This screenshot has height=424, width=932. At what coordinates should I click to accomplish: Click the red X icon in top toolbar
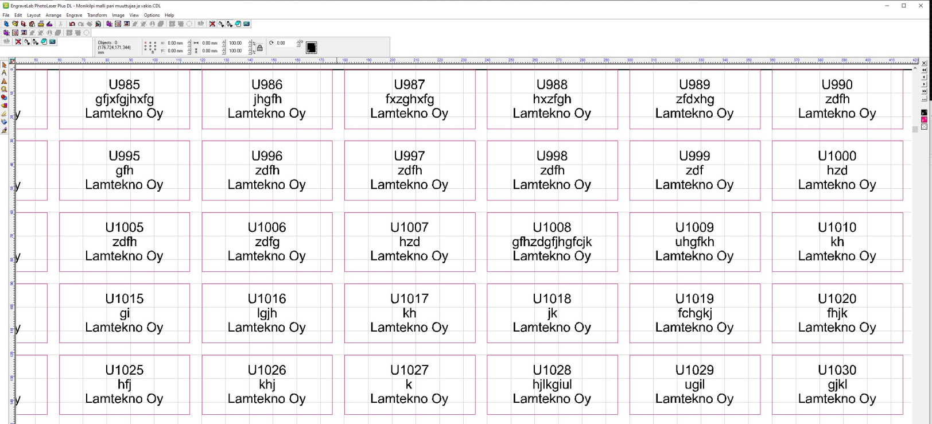tap(212, 24)
